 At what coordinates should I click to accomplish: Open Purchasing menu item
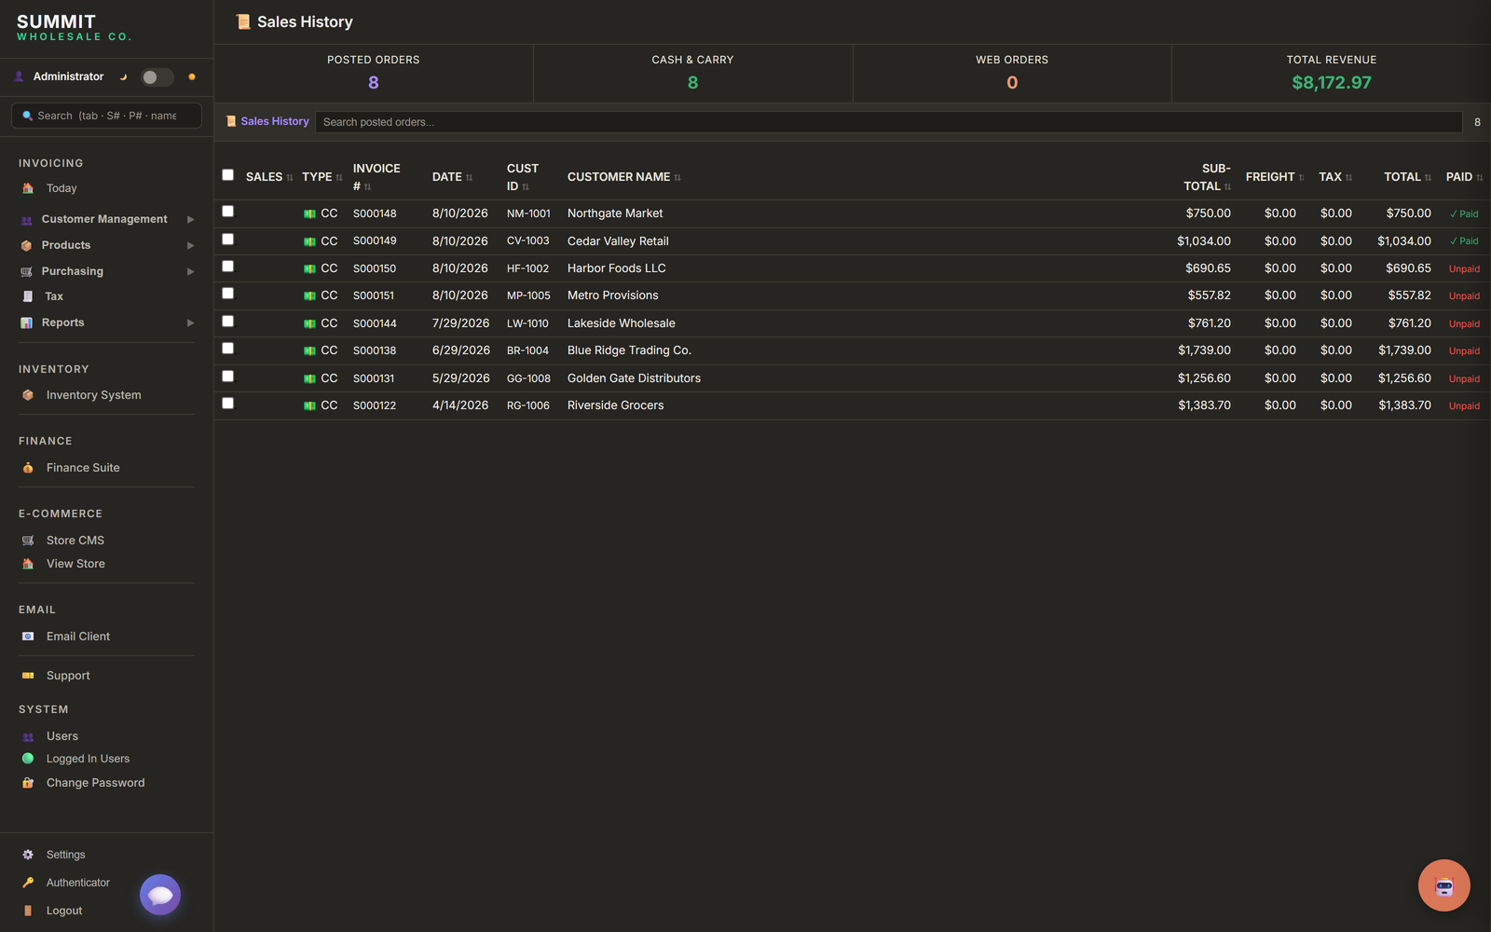click(x=73, y=271)
